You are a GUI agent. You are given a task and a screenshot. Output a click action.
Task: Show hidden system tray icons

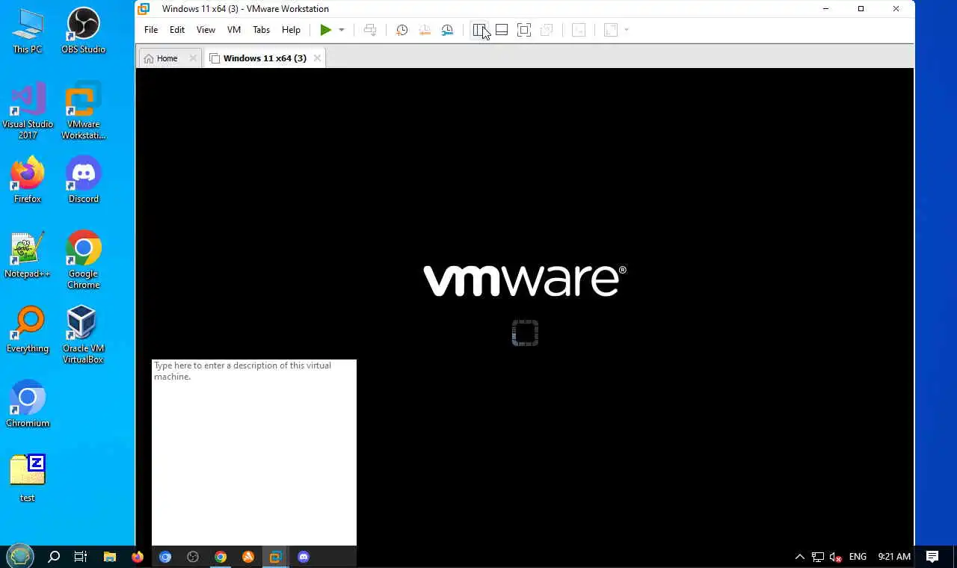[799, 557]
